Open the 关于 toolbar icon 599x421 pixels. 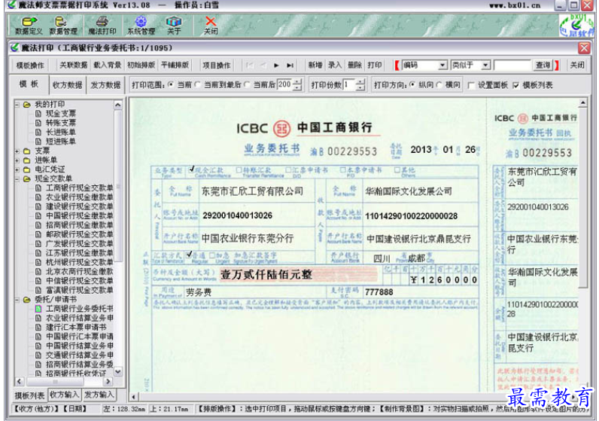[174, 26]
